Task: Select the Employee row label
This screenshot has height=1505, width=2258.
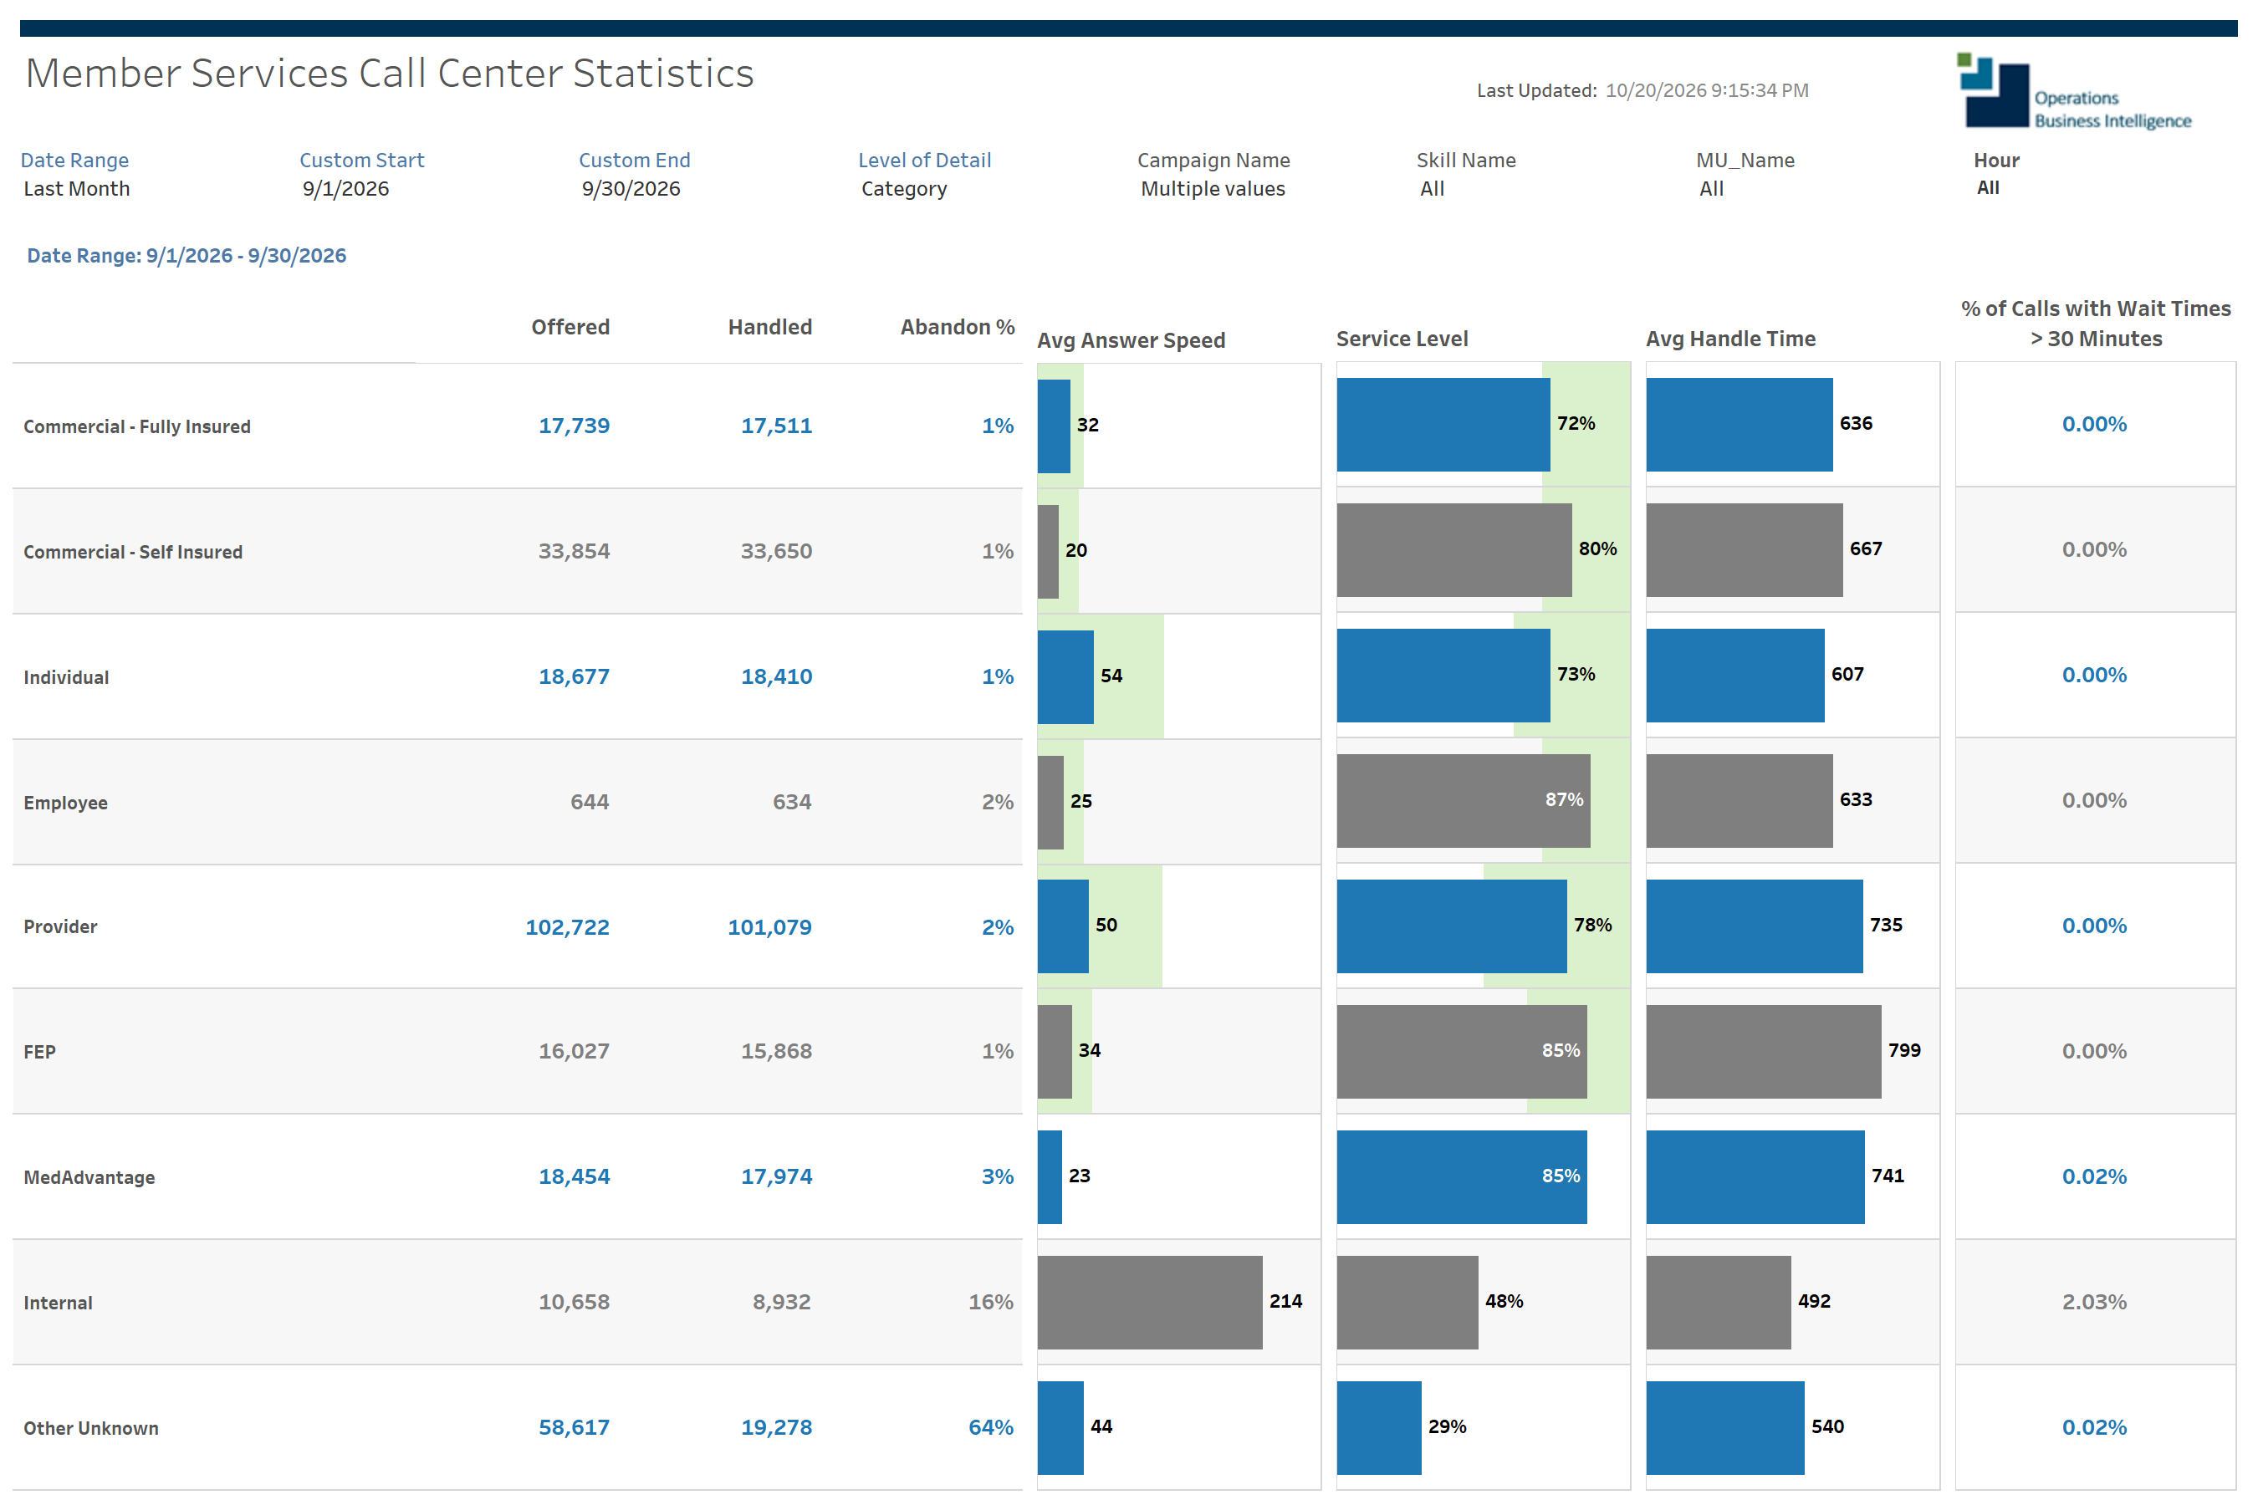Action: [x=65, y=803]
